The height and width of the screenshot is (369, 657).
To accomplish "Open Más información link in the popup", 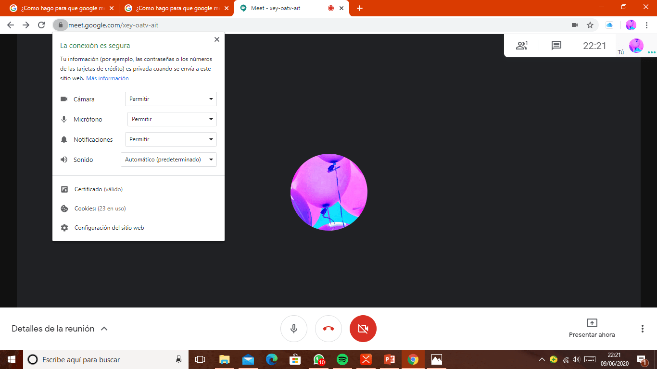I will [108, 78].
